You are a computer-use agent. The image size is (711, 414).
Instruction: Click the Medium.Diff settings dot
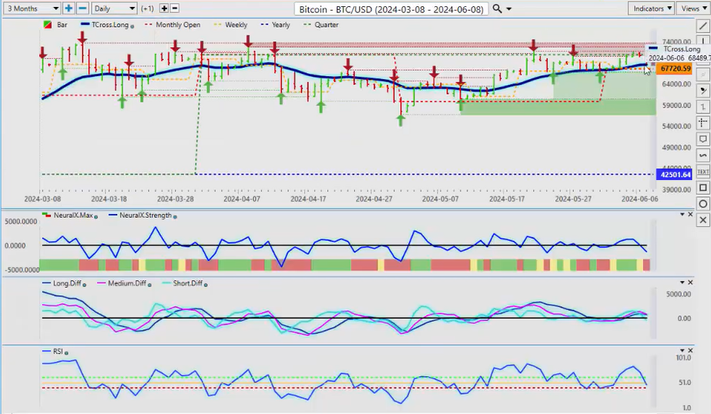(x=149, y=285)
